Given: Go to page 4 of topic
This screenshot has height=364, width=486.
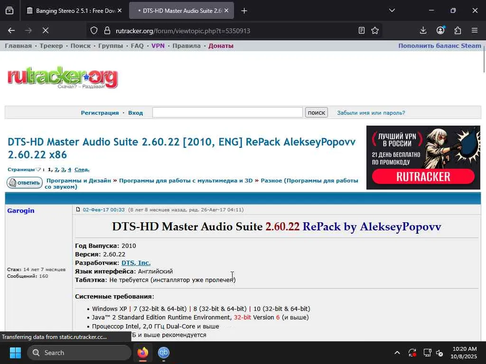Looking at the screenshot, I should coord(69,170).
